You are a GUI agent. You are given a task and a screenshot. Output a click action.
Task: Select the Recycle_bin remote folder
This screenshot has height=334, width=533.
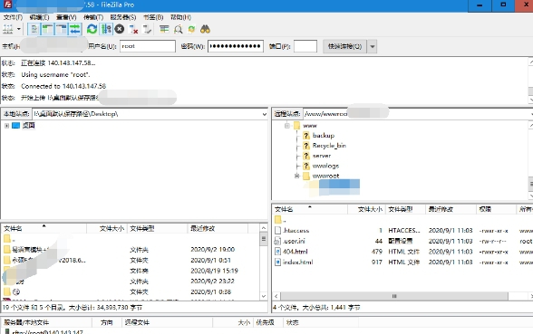[329, 146]
